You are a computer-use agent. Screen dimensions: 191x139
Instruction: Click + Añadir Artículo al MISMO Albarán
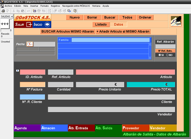coord(123,32)
